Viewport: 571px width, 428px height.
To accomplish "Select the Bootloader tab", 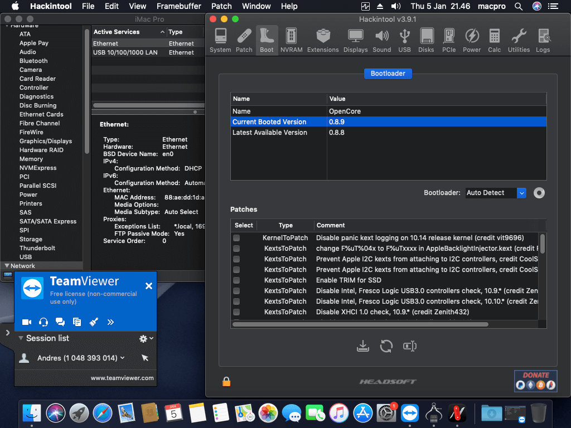I will point(388,74).
